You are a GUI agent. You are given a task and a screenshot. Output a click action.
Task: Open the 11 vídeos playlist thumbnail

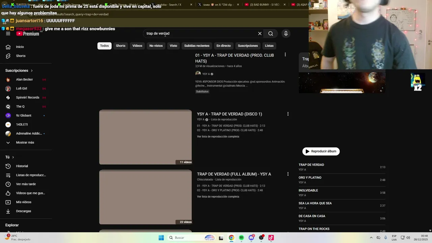[x=145, y=137]
